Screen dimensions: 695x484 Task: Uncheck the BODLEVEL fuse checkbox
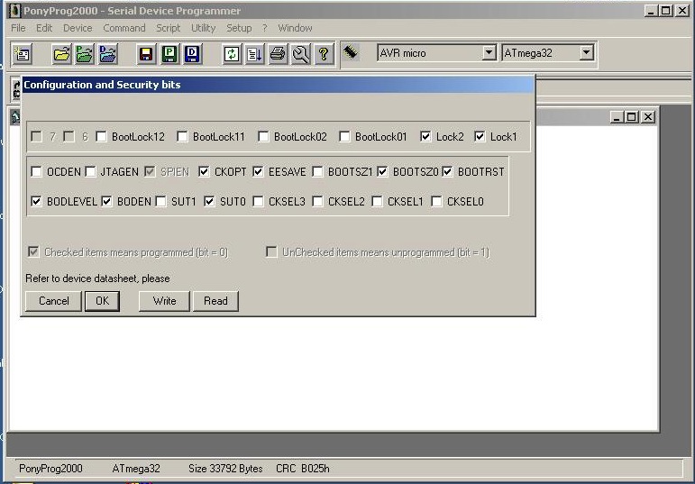[36, 202]
